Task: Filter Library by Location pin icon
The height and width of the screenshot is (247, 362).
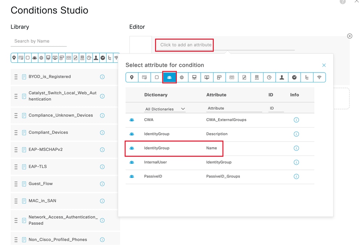Action: [x=14, y=58]
